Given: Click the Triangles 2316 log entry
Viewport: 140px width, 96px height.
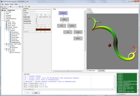Looking at the screenshot, I should click(x=122, y=90).
